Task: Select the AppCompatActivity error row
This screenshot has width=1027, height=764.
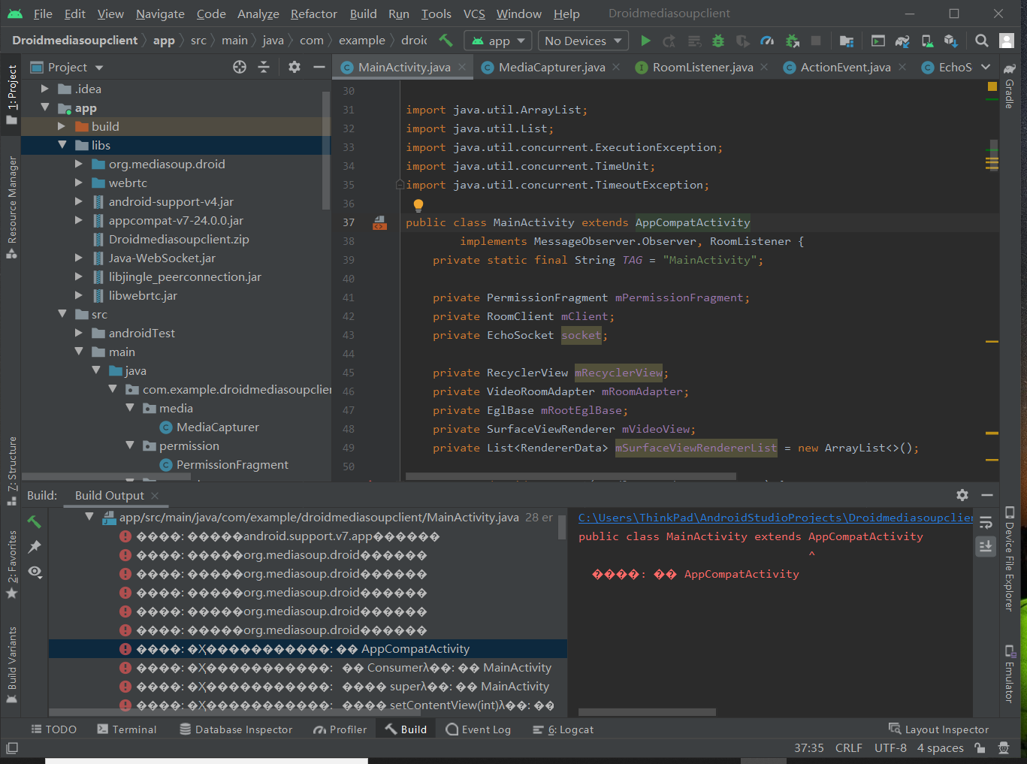Action: pyautogui.click(x=308, y=649)
